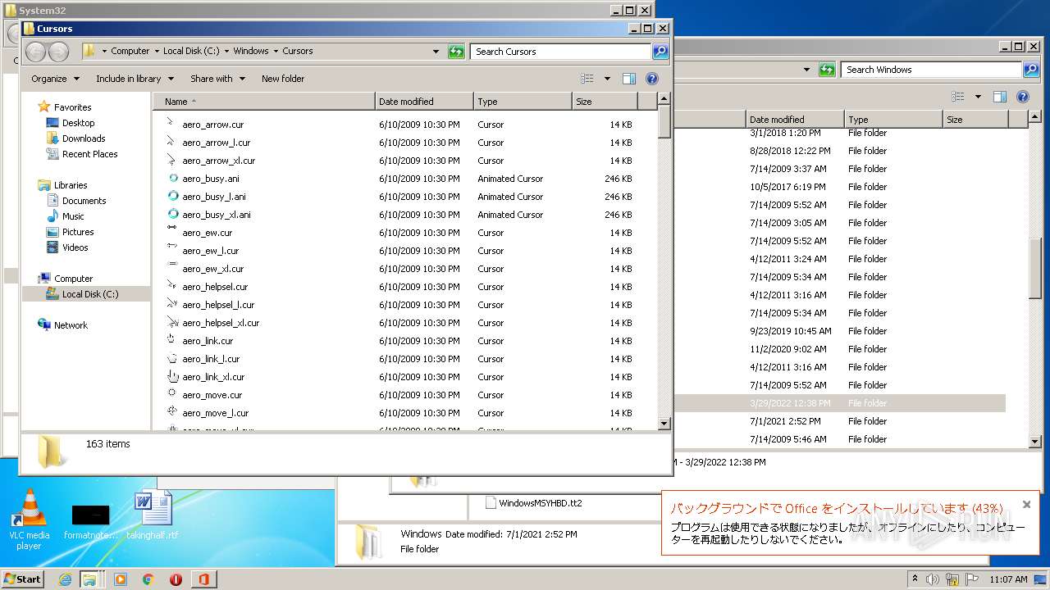Open the Share with menu
This screenshot has height=590, width=1050.
pos(217,79)
